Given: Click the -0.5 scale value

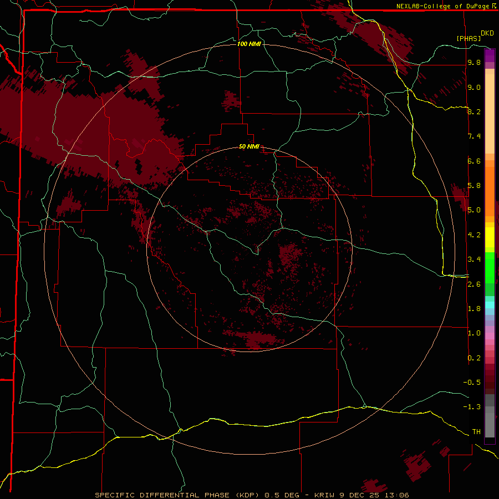Looking at the screenshot, I should (472, 383).
